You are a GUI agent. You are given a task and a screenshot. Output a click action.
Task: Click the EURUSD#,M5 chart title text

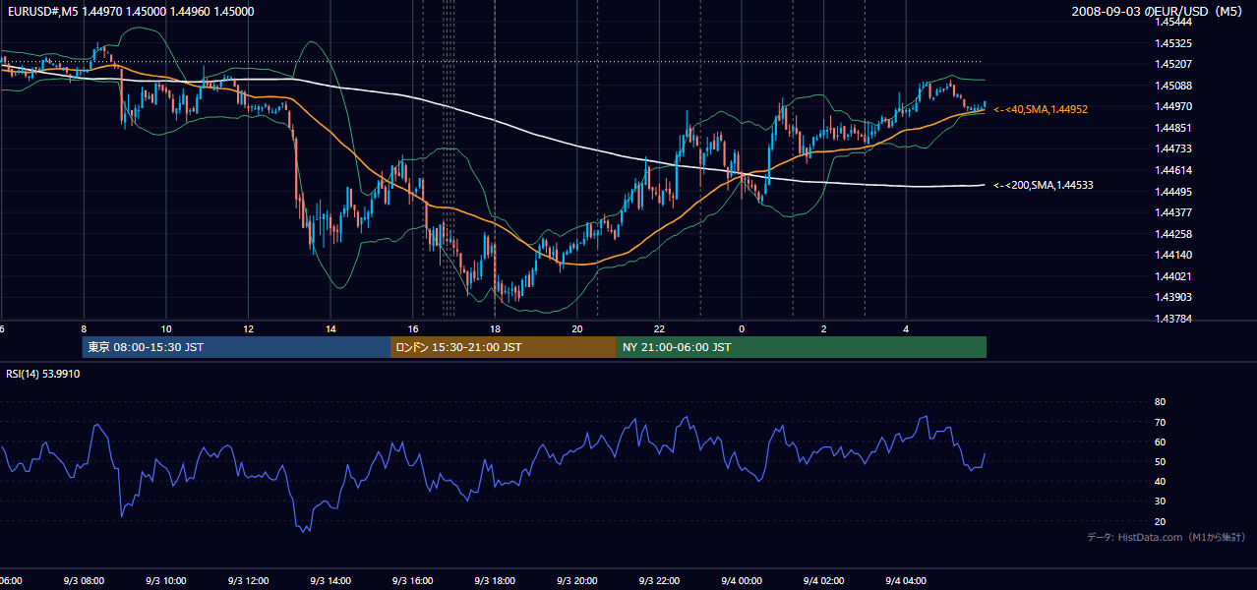tap(130, 12)
